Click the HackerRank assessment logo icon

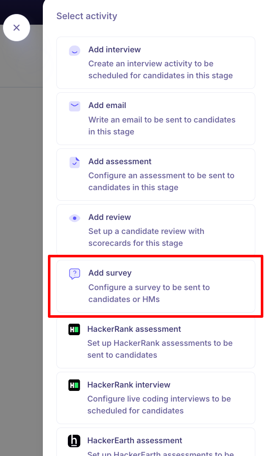(74, 330)
